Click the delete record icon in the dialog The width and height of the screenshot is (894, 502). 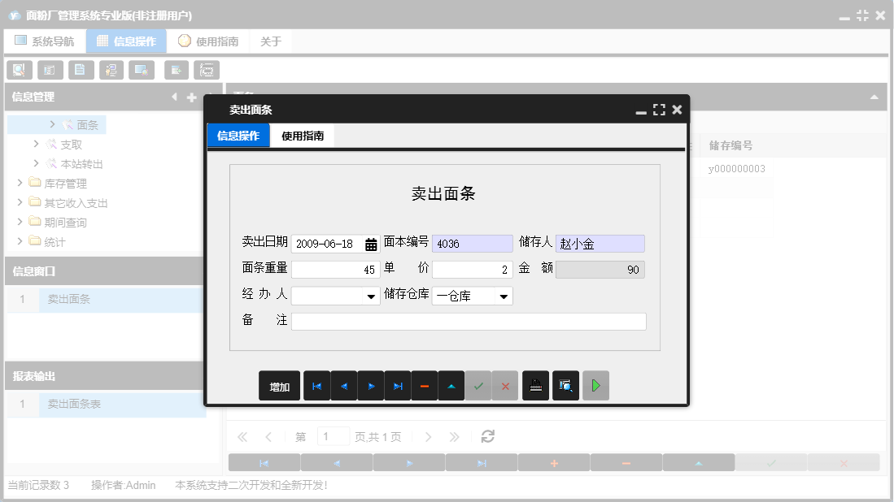click(424, 385)
